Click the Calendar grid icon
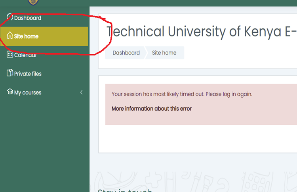 (10, 54)
